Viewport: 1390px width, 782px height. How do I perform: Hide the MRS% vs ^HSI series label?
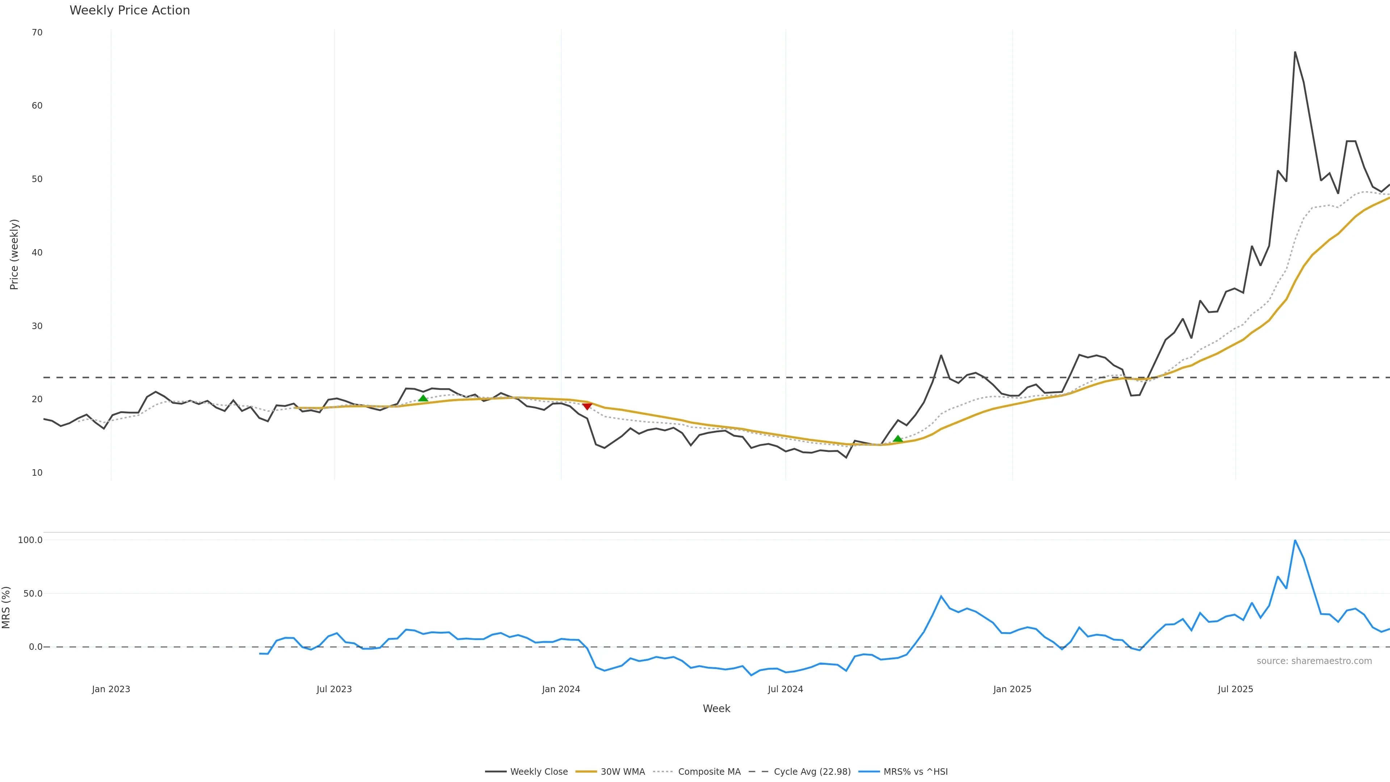tap(915, 772)
